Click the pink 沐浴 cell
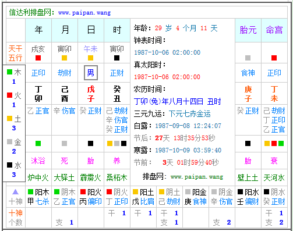293x231 pixels. [x=38, y=161]
